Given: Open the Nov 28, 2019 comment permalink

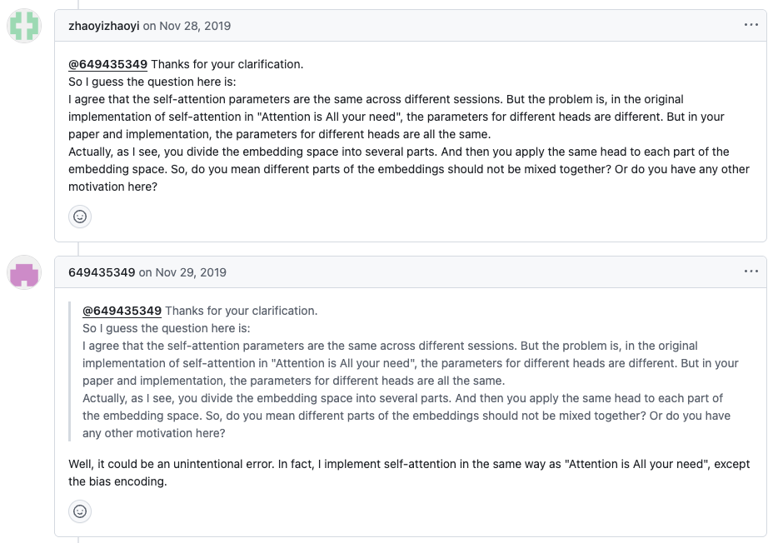Looking at the screenshot, I should (x=195, y=26).
